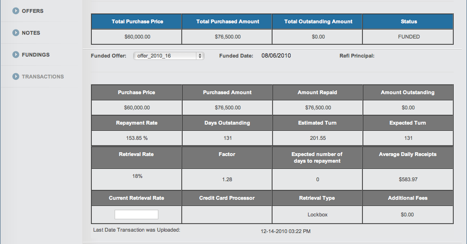Screen dimensions: 467x244
Task: Click the arrow icon beside OFFERS
Action: tap(16, 11)
